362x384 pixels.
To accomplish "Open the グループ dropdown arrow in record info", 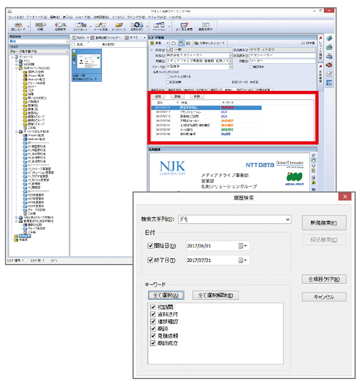I will [231, 67].
